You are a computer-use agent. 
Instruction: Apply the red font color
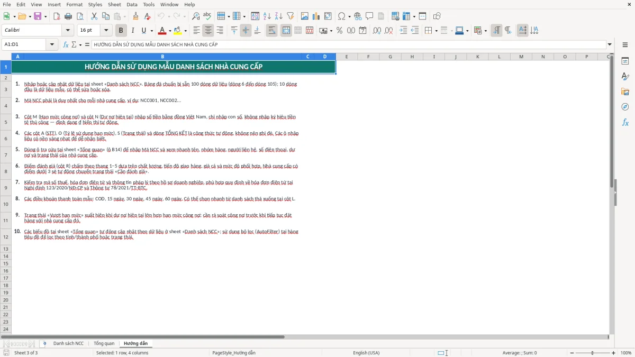pos(162,31)
